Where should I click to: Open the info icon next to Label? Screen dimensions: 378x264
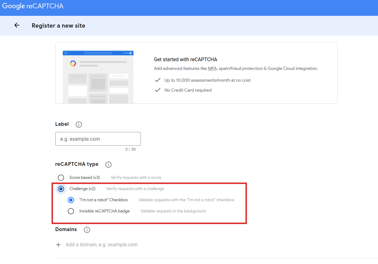pos(79,125)
